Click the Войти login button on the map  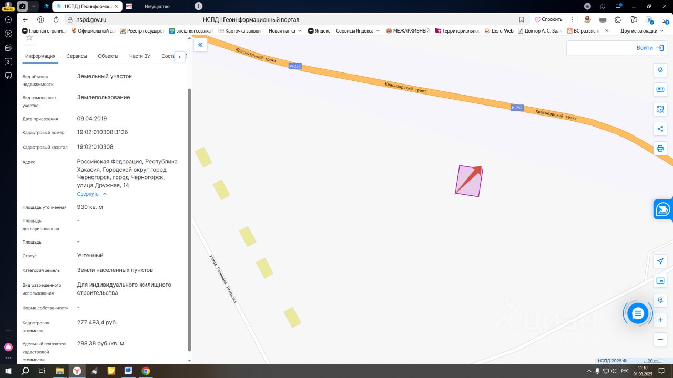650,48
